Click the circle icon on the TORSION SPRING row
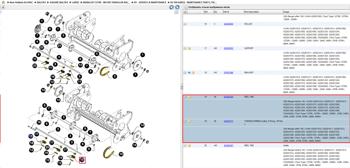 (185, 121)
